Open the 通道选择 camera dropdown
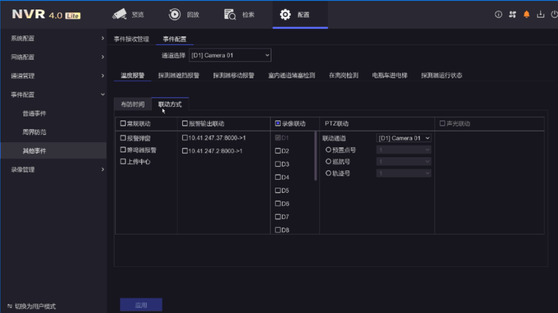 pyautogui.click(x=230, y=55)
